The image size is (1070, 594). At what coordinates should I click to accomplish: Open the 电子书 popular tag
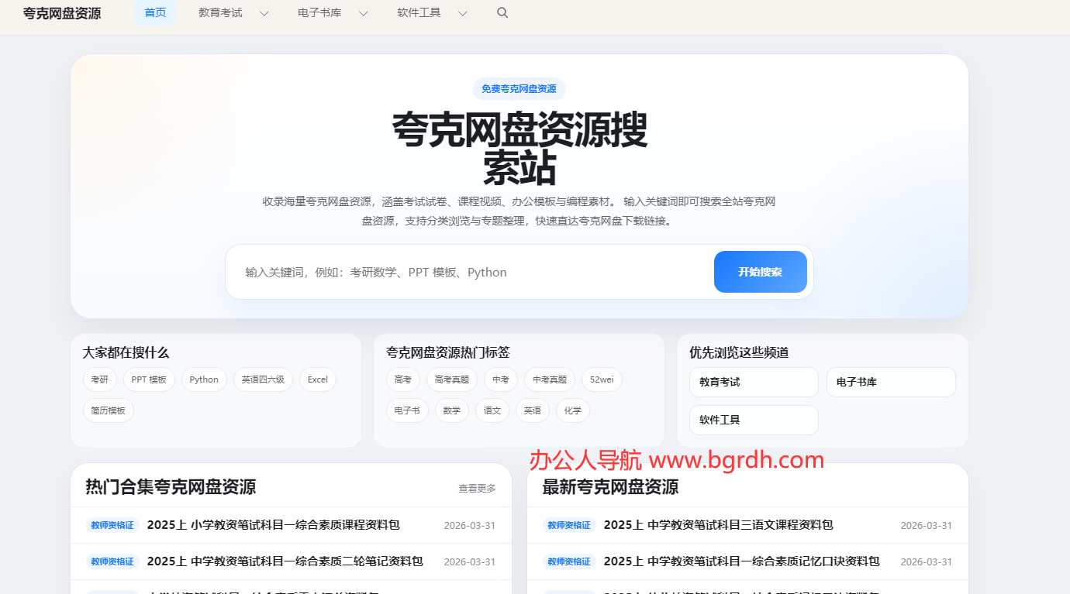(407, 410)
